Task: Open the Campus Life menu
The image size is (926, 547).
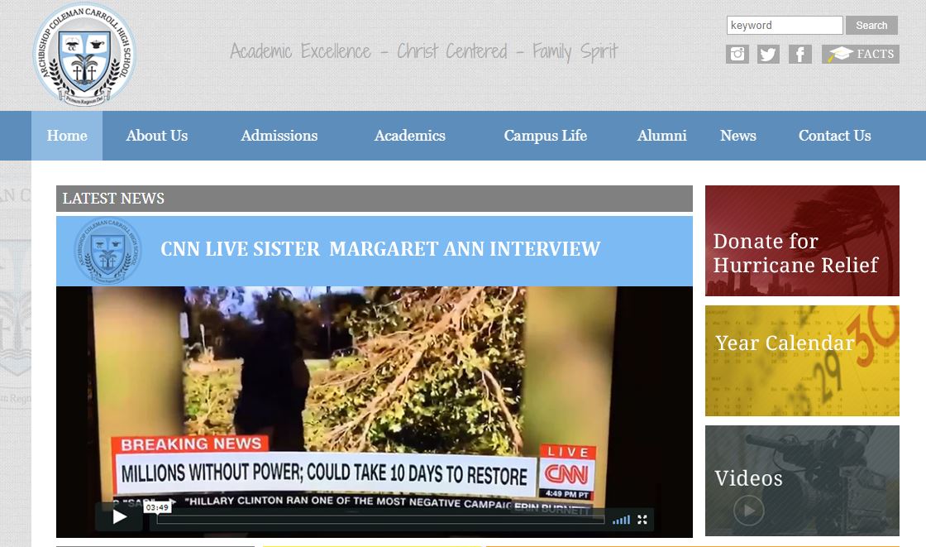Action: pos(546,136)
